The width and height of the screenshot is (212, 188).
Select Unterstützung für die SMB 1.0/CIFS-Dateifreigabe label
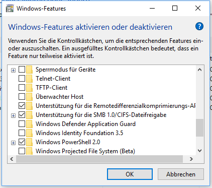[101, 115]
